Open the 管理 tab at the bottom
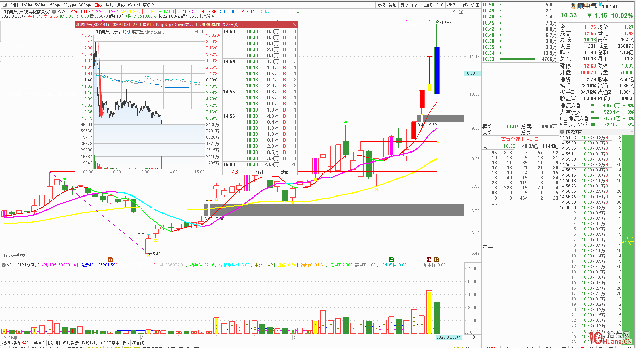The image size is (636, 348). click(27, 343)
